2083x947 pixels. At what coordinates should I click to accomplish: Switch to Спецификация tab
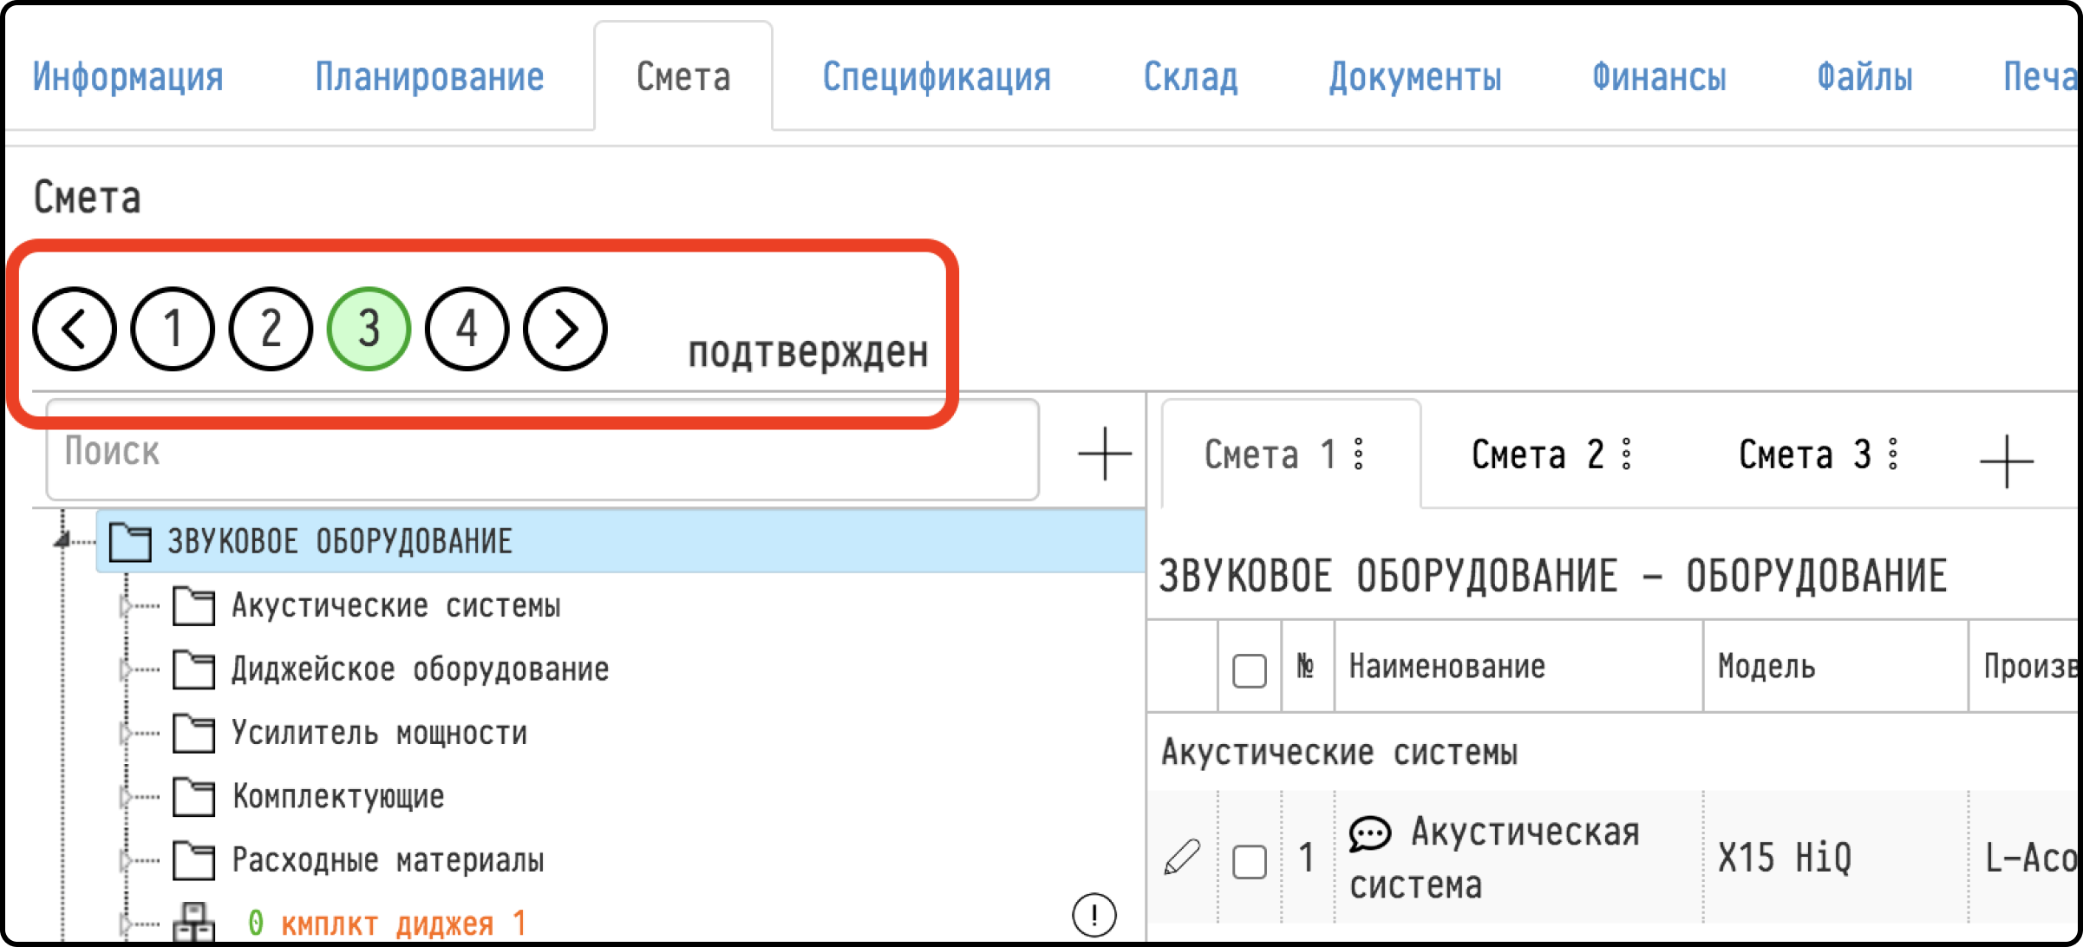point(936,77)
